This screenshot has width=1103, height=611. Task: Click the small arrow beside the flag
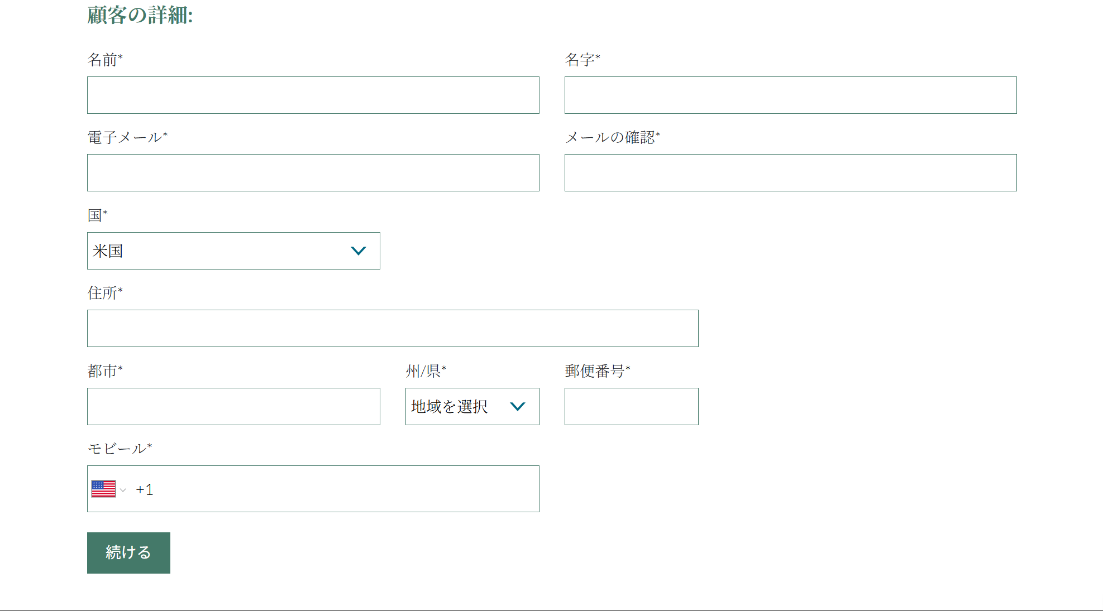[x=123, y=490]
